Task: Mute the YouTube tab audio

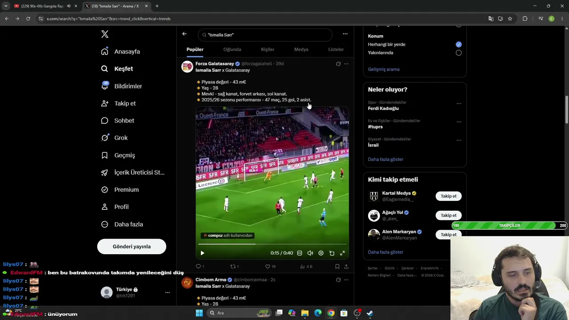Action: coord(68,6)
